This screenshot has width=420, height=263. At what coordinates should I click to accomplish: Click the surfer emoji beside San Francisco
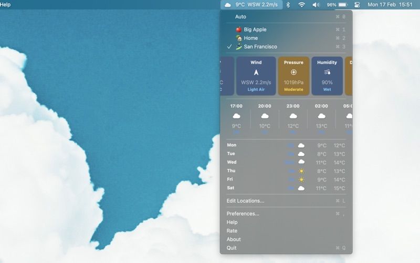pyautogui.click(x=239, y=47)
